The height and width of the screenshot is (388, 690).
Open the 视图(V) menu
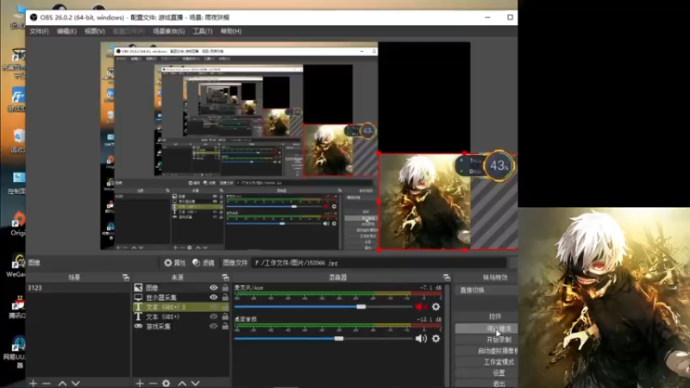(95, 31)
